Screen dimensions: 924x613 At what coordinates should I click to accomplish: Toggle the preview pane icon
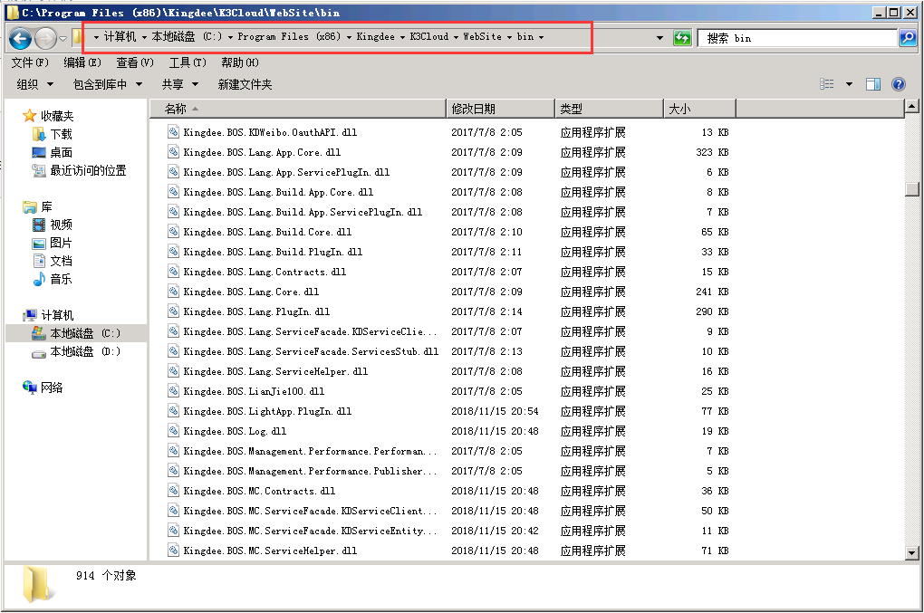point(872,84)
